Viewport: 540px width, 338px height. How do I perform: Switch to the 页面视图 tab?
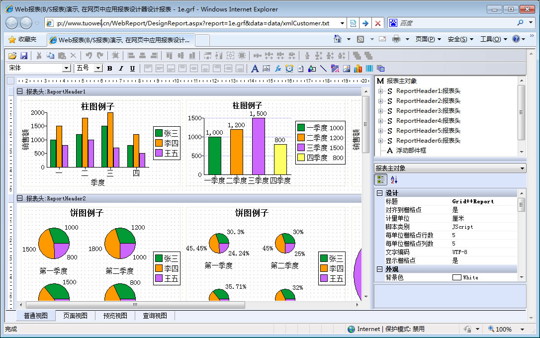[75, 316]
